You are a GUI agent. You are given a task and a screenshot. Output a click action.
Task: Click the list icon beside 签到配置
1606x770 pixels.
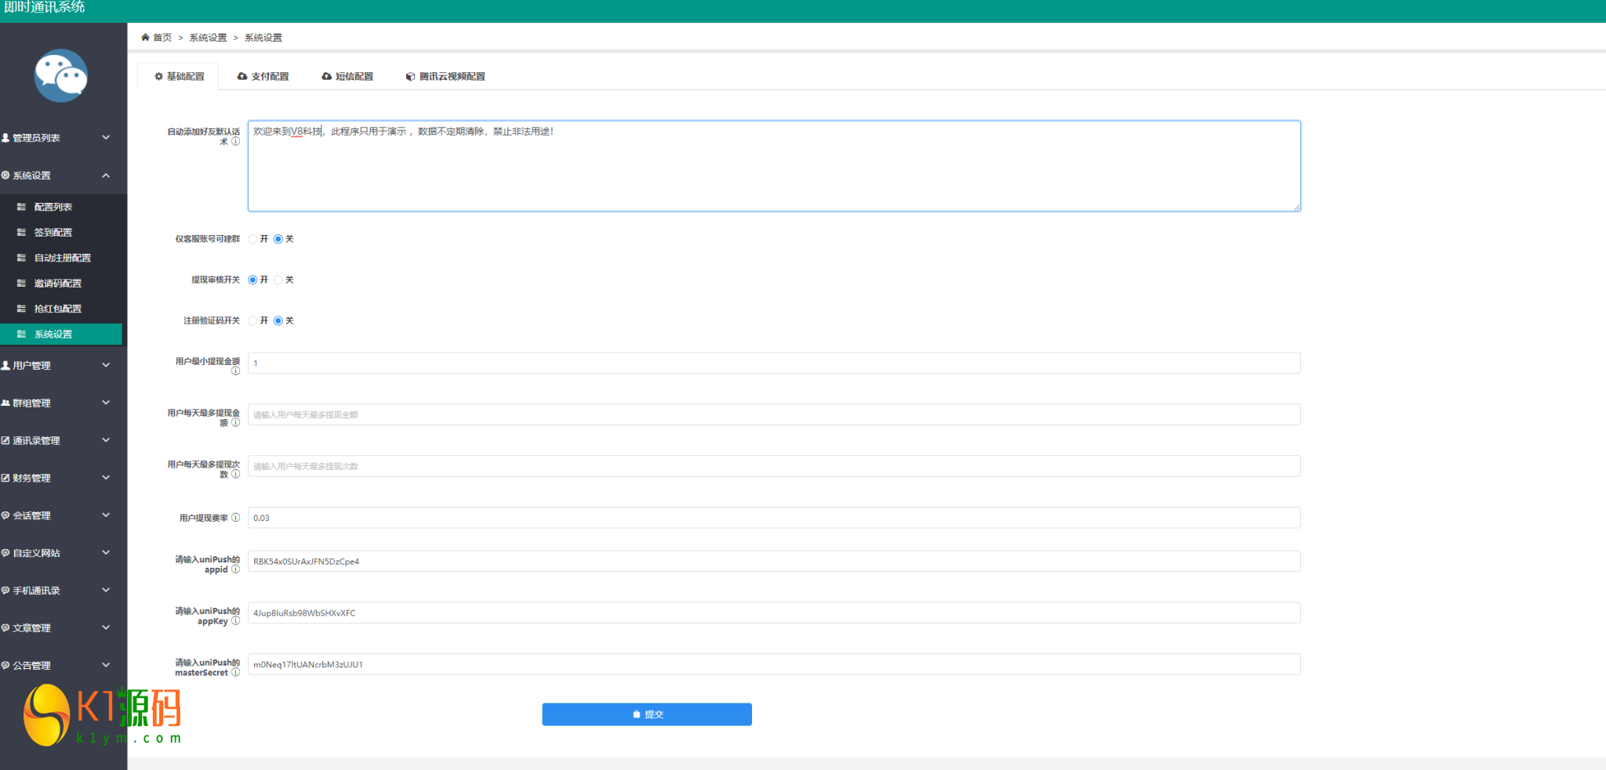click(x=21, y=233)
